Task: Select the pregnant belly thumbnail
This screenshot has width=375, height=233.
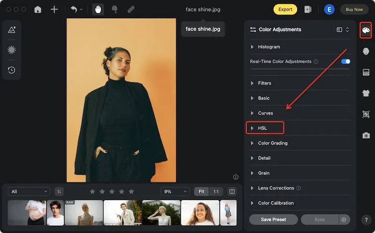Action: 27,213
